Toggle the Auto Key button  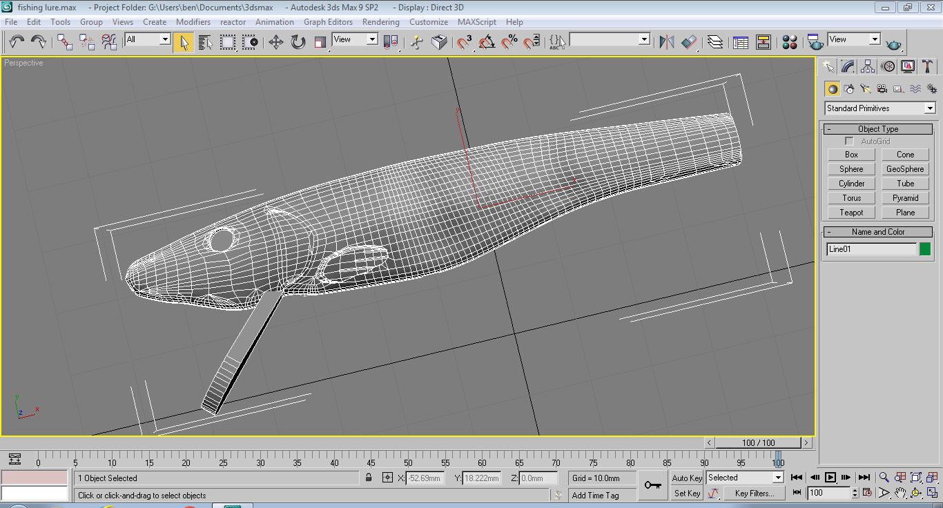pos(687,478)
